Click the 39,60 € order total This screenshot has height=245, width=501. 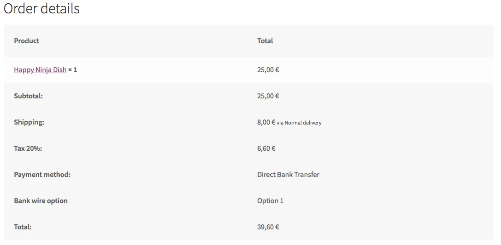pyautogui.click(x=268, y=227)
